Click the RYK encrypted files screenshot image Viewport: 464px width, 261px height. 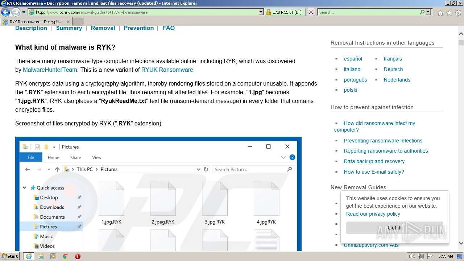158,194
